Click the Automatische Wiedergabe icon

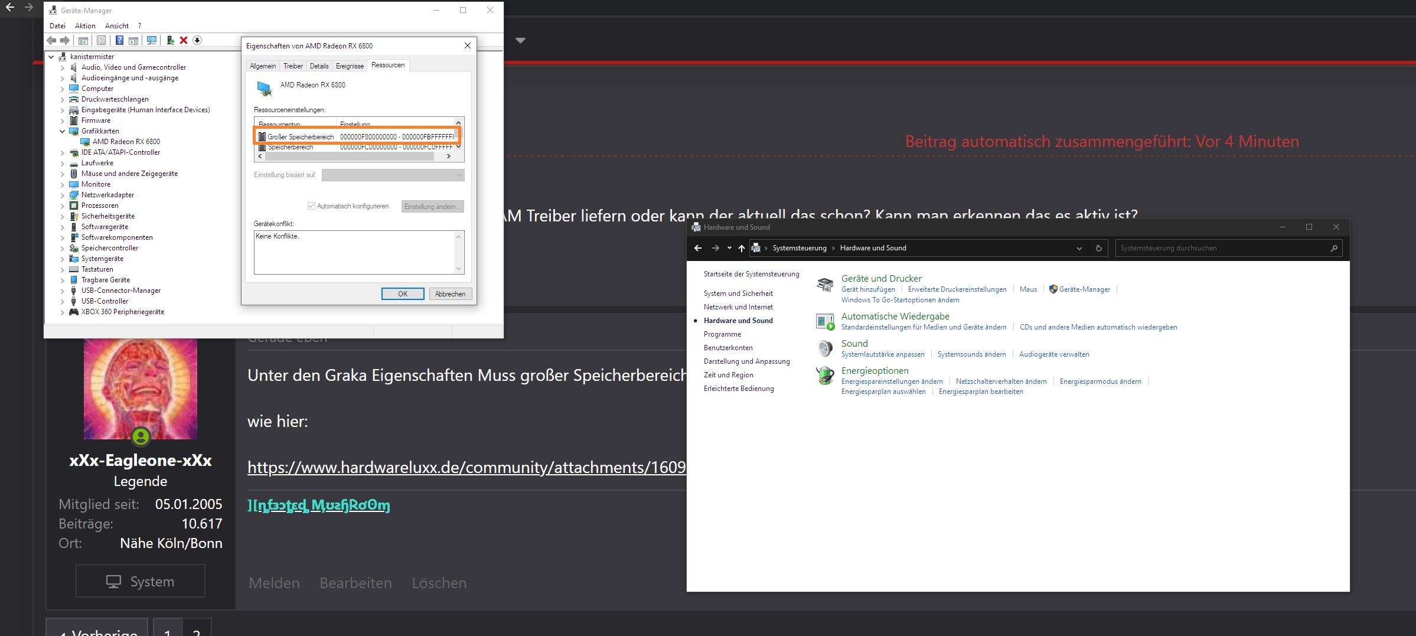(825, 321)
